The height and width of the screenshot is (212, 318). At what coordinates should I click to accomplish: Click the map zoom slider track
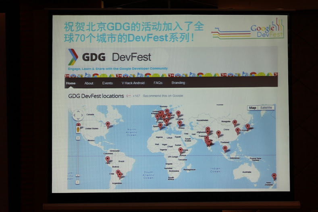click(77, 159)
